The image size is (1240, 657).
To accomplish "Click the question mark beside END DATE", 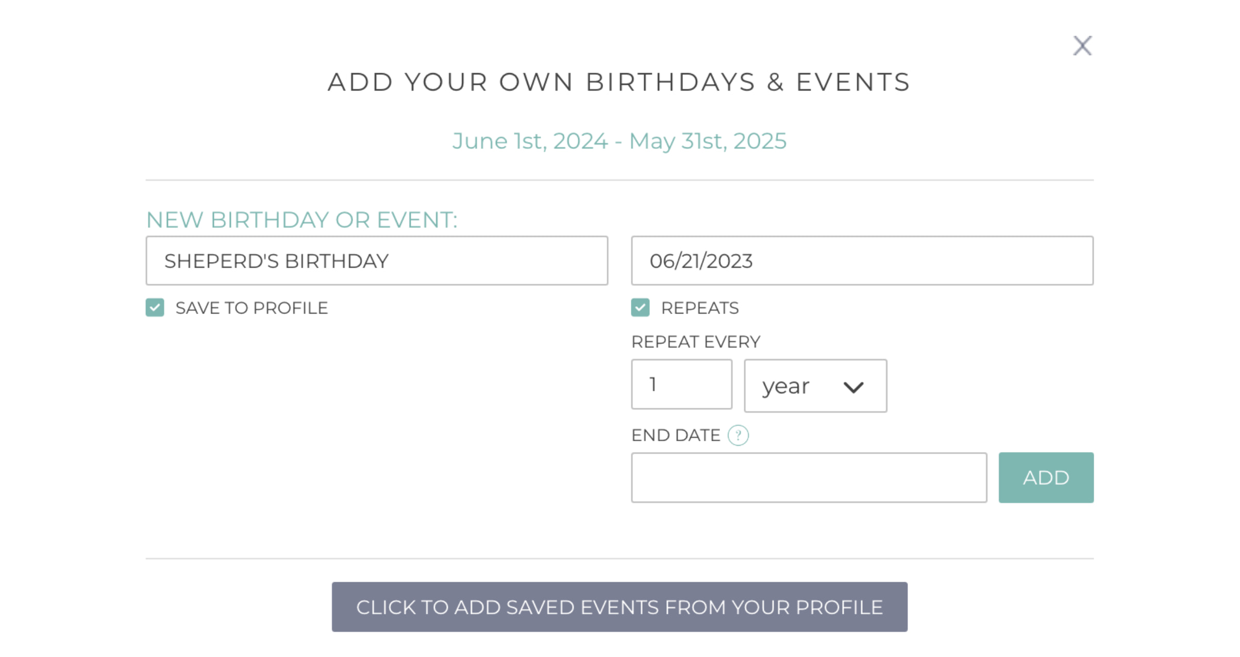I will (738, 435).
